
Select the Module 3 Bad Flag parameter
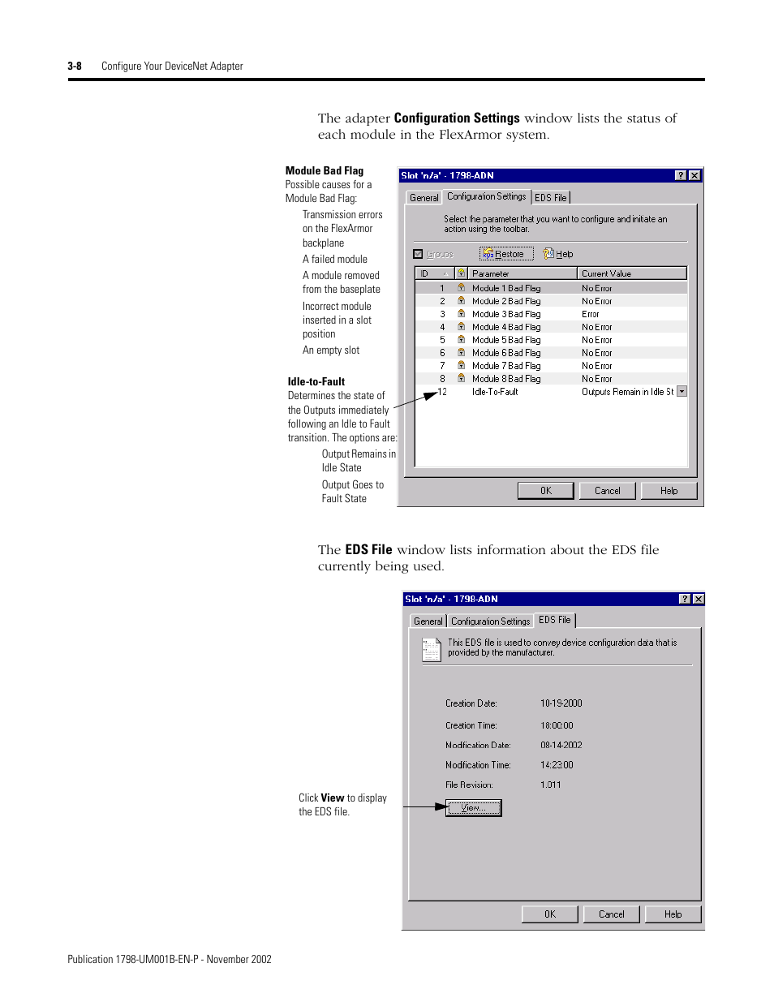[506, 314]
